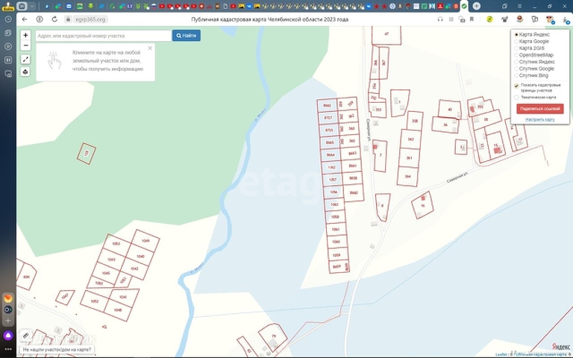This screenshot has height=358, width=573.
Task: Activate the measure distance ruler tool
Action: [25, 59]
